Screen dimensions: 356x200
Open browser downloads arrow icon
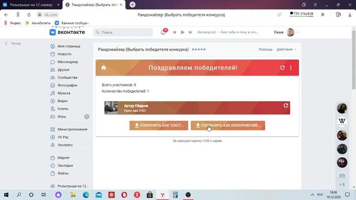point(350,15)
